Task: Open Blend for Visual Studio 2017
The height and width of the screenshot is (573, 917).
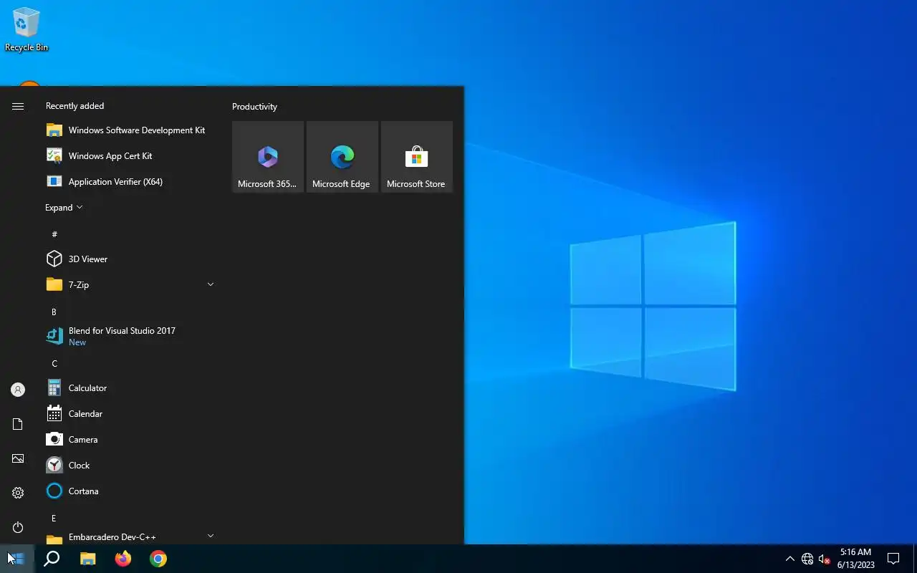Action: 130,337
